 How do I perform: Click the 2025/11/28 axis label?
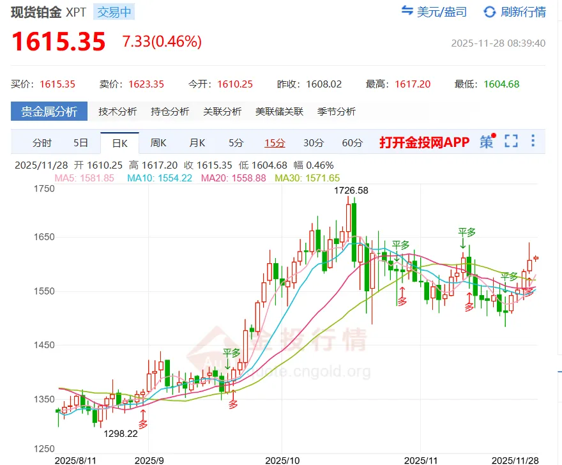[x=515, y=461]
